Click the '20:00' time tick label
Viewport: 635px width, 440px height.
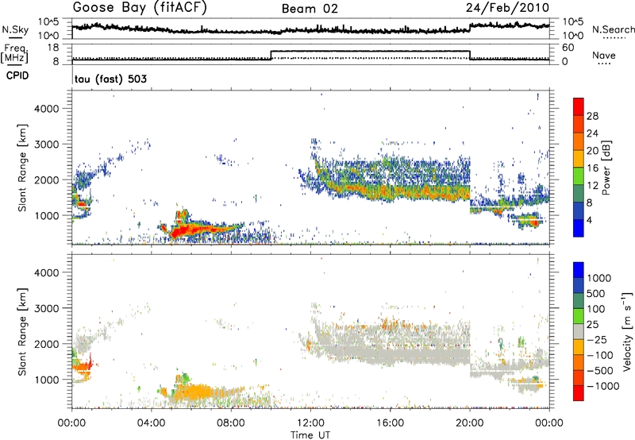click(x=470, y=423)
